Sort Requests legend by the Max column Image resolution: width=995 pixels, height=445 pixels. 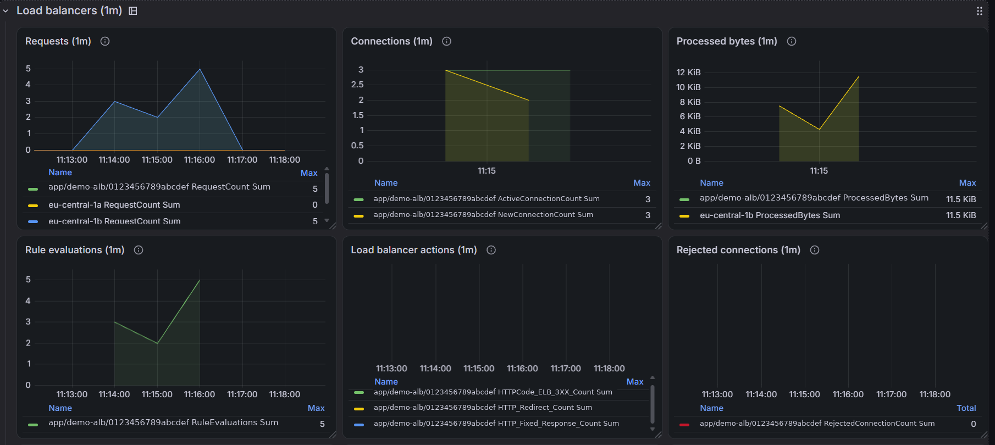309,173
